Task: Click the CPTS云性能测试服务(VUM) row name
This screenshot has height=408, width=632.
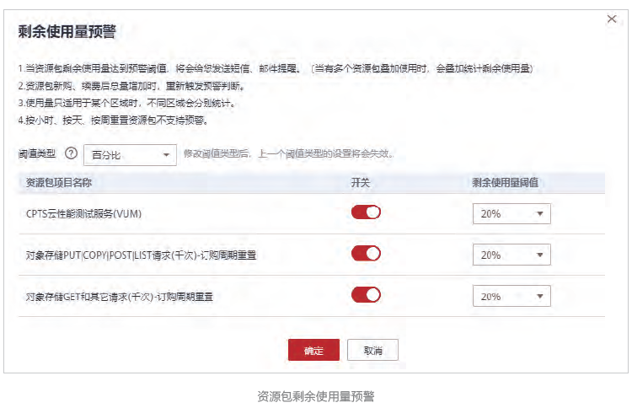Action: [x=83, y=214]
